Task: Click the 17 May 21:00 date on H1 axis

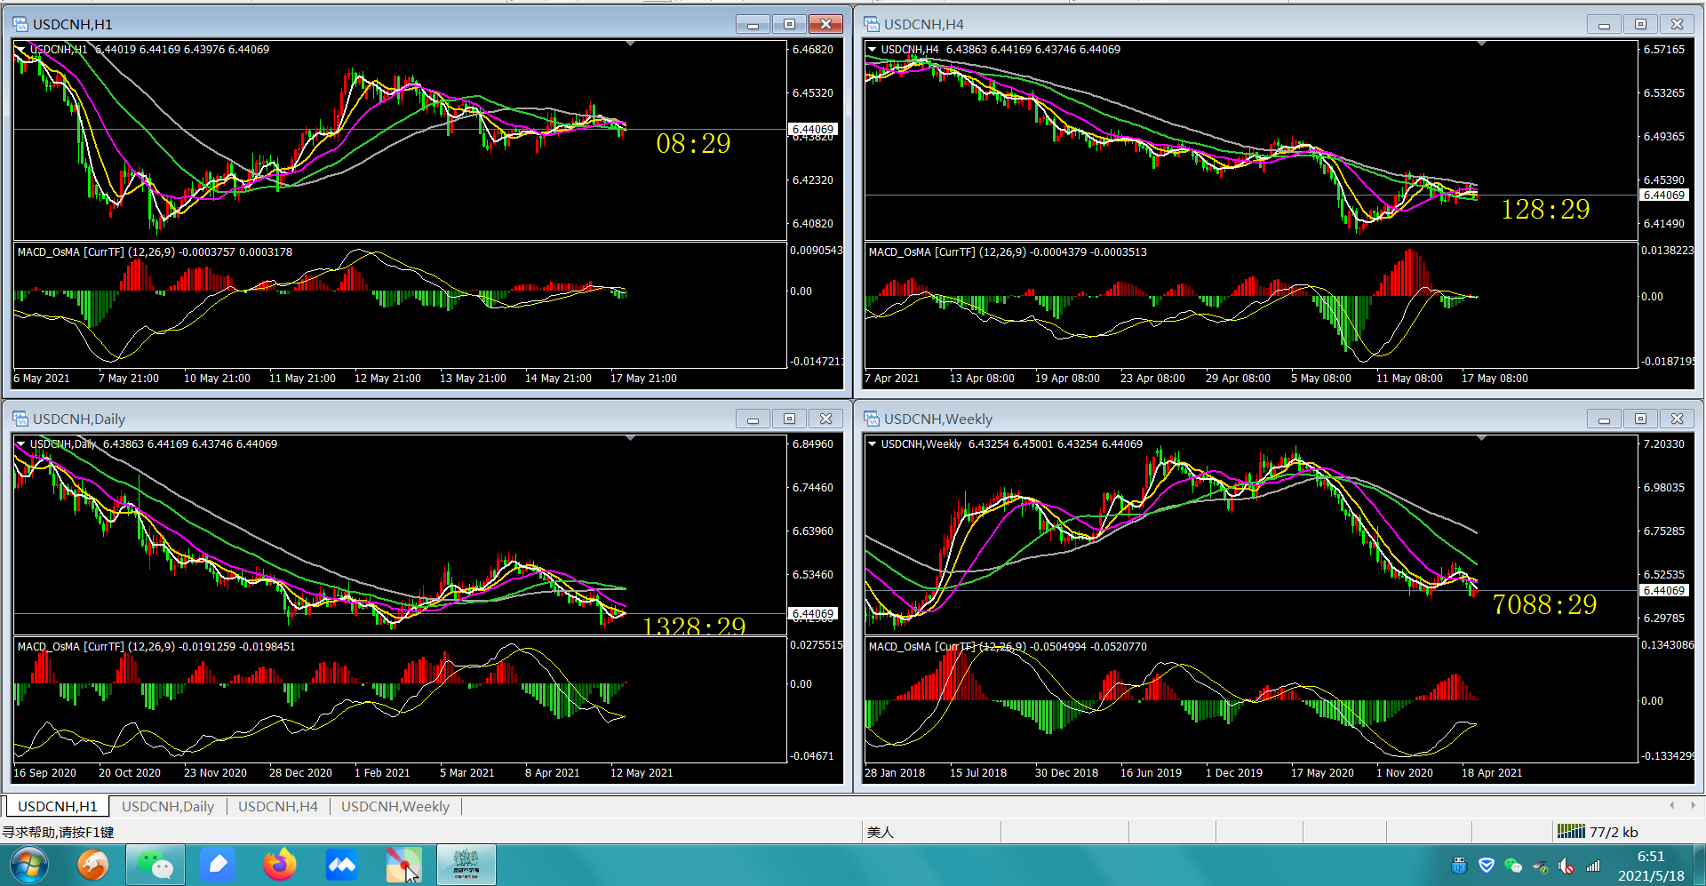Action: 643,379
